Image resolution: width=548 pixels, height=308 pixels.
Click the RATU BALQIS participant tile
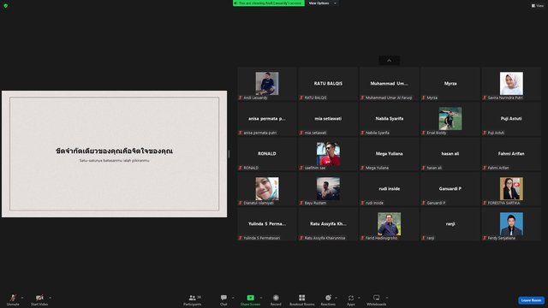[328, 84]
